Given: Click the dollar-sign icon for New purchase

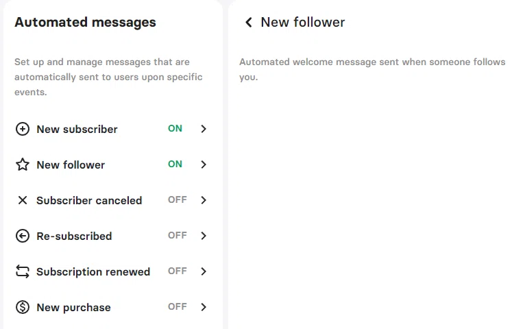Looking at the screenshot, I should [x=23, y=307].
